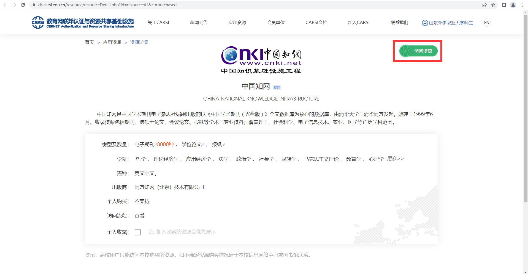Click browser forward arrow
Image resolution: width=528 pixels, height=274 pixels.
[x=14, y=5]
